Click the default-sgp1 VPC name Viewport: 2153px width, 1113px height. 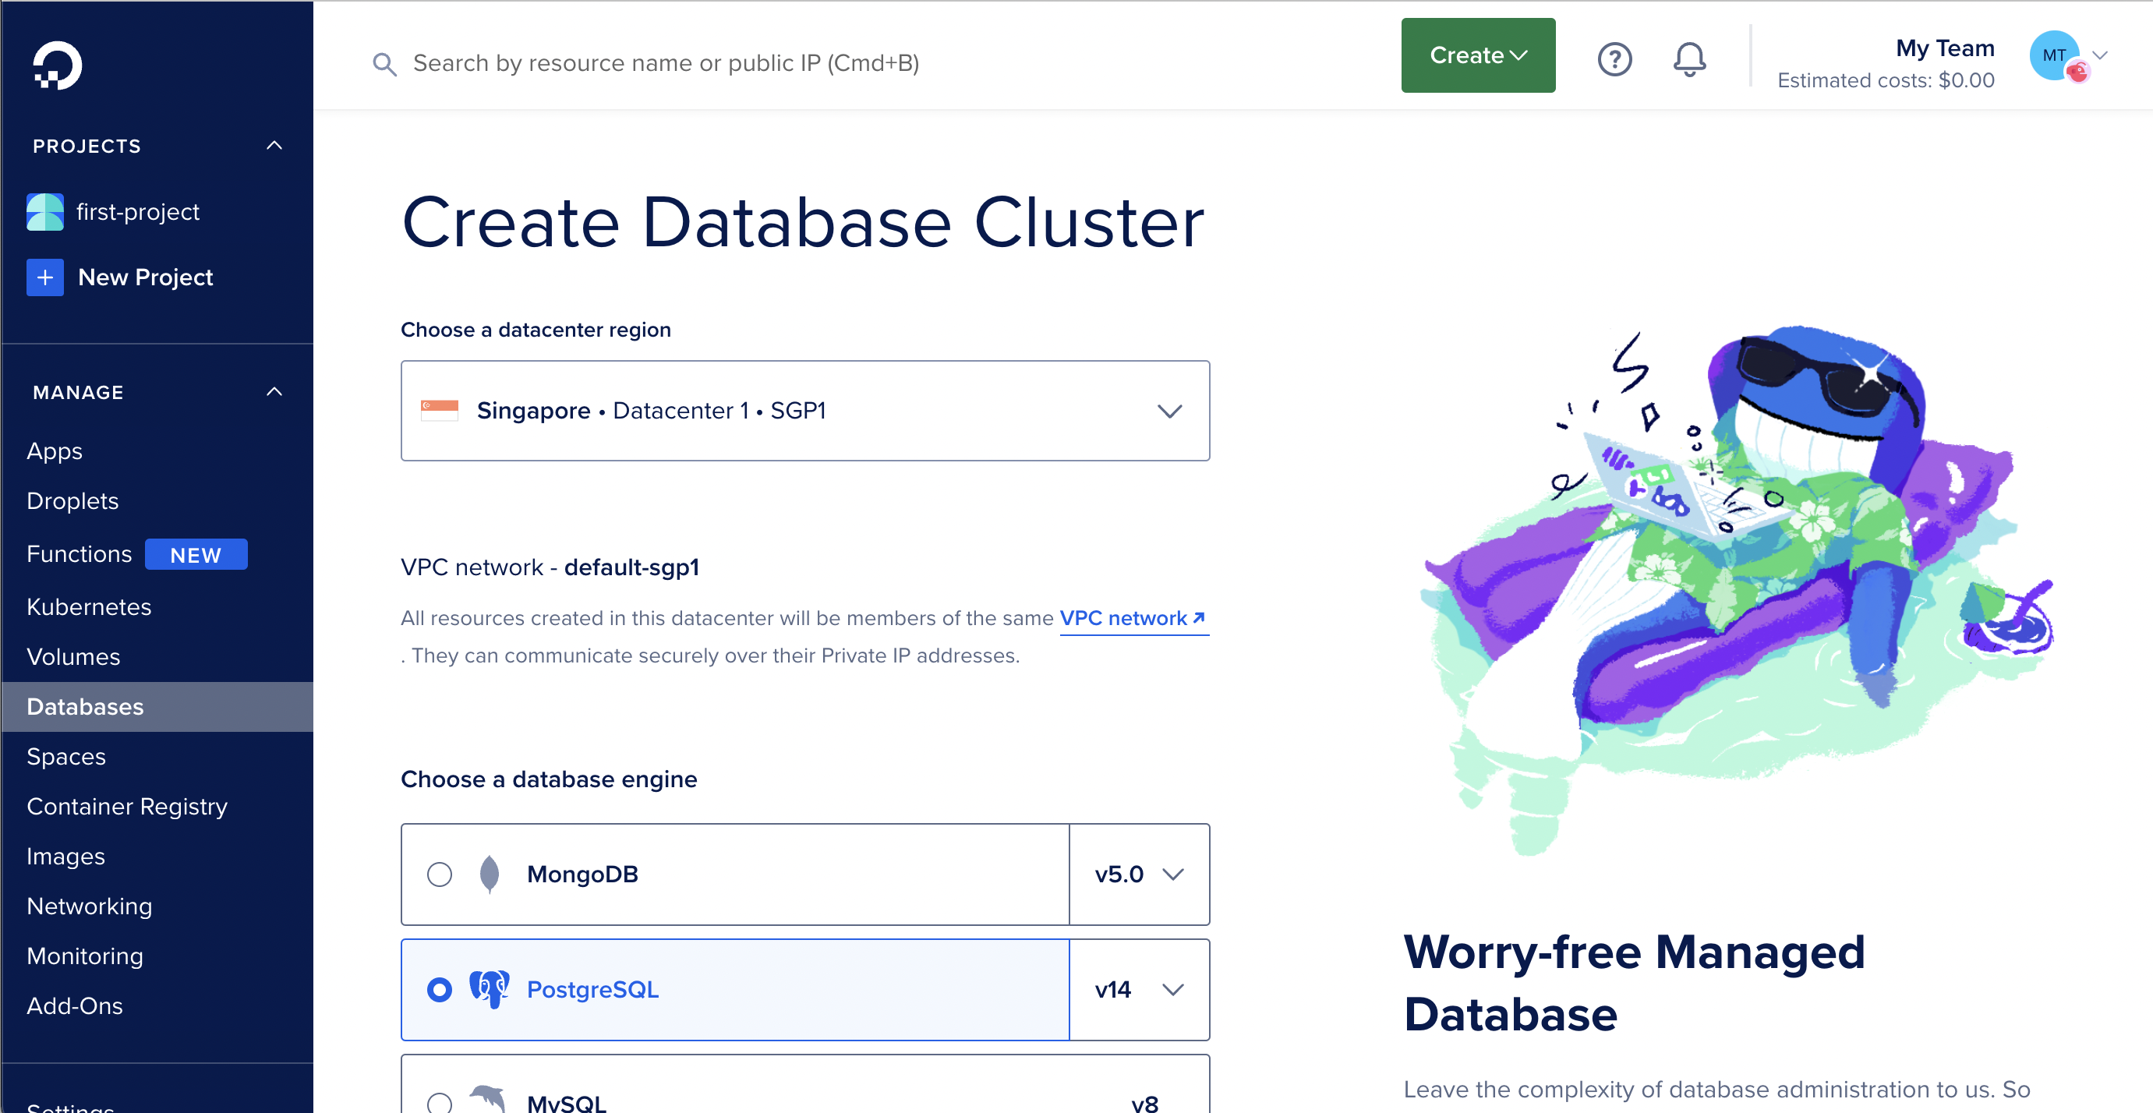click(632, 567)
